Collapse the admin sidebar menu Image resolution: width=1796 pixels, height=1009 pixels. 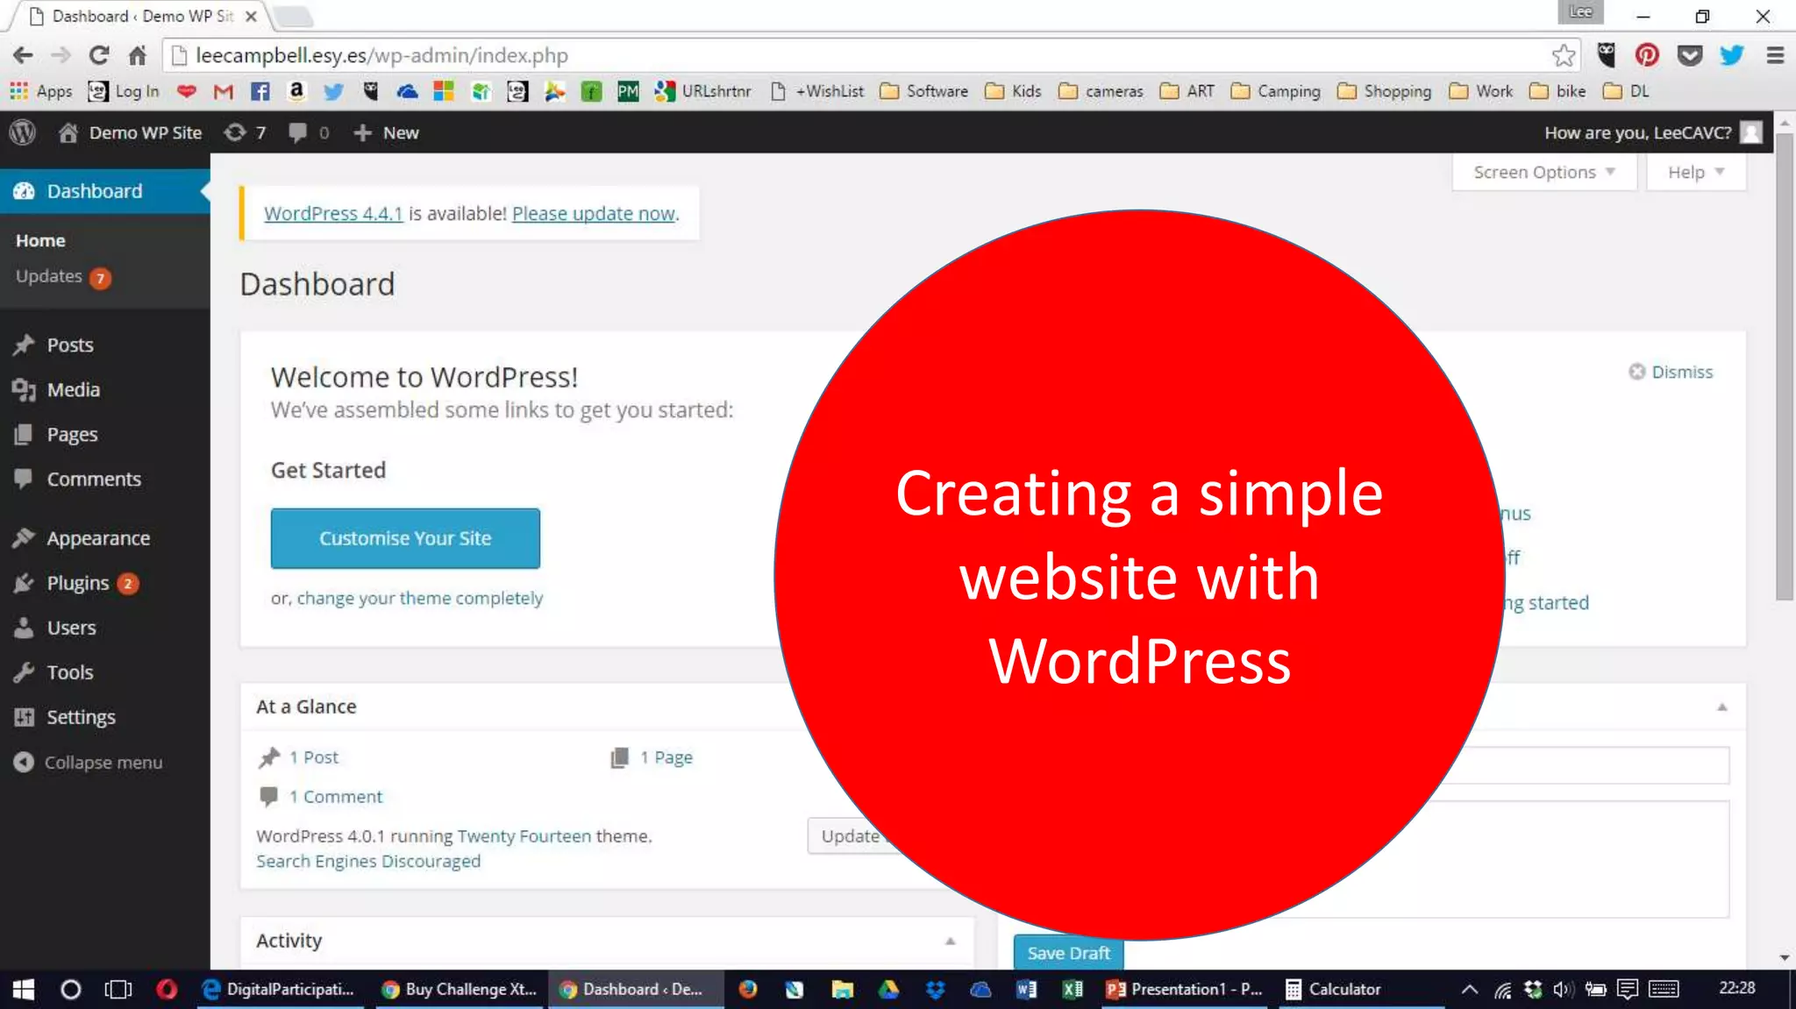(103, 762)
